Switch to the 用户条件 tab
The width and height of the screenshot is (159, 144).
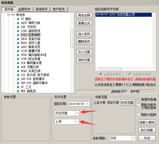(59, 9)
